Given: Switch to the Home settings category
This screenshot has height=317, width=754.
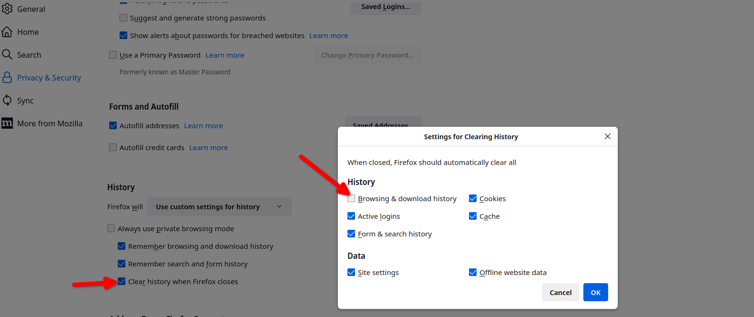Looking at the screenshot, I should pos(28,32).
